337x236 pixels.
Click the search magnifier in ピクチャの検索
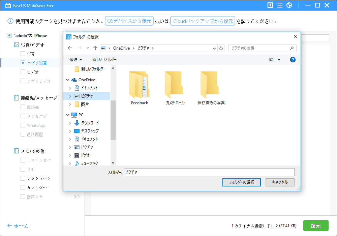tap(292, 48)
